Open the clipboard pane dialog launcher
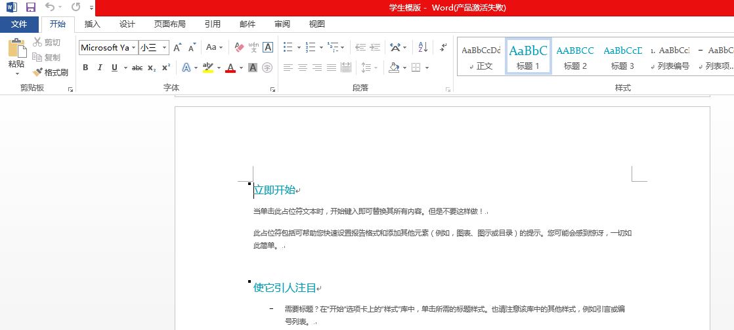The image size is (734, 330). click(70, 89)
